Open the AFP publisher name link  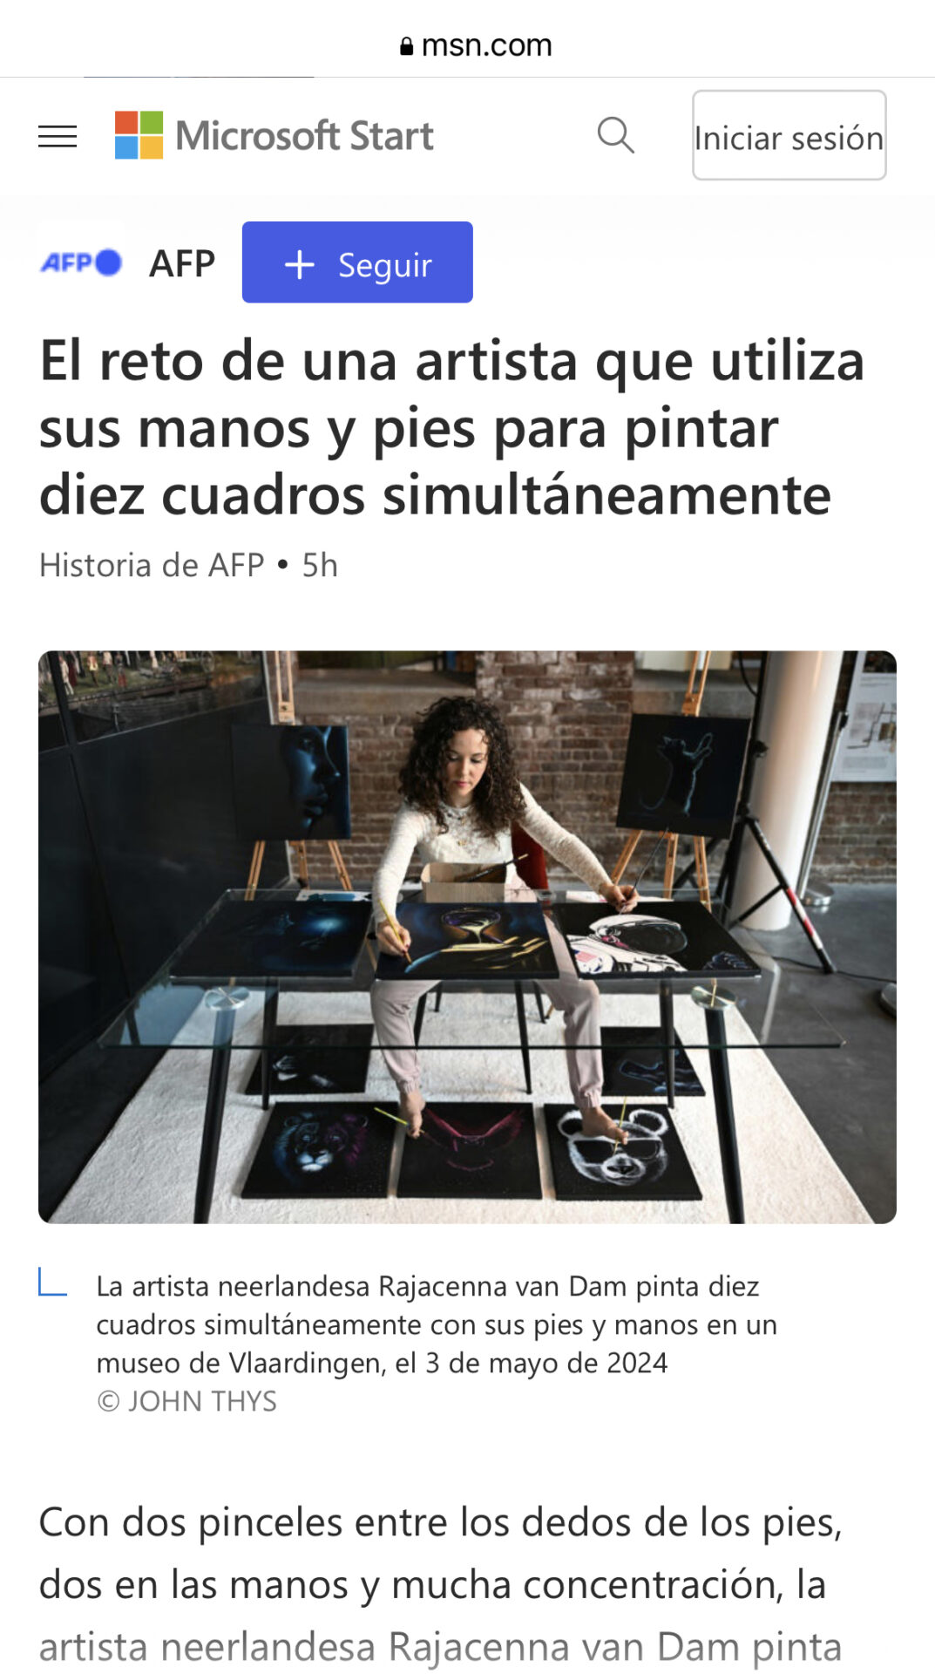pyautogui.click(x=181, y=263)
